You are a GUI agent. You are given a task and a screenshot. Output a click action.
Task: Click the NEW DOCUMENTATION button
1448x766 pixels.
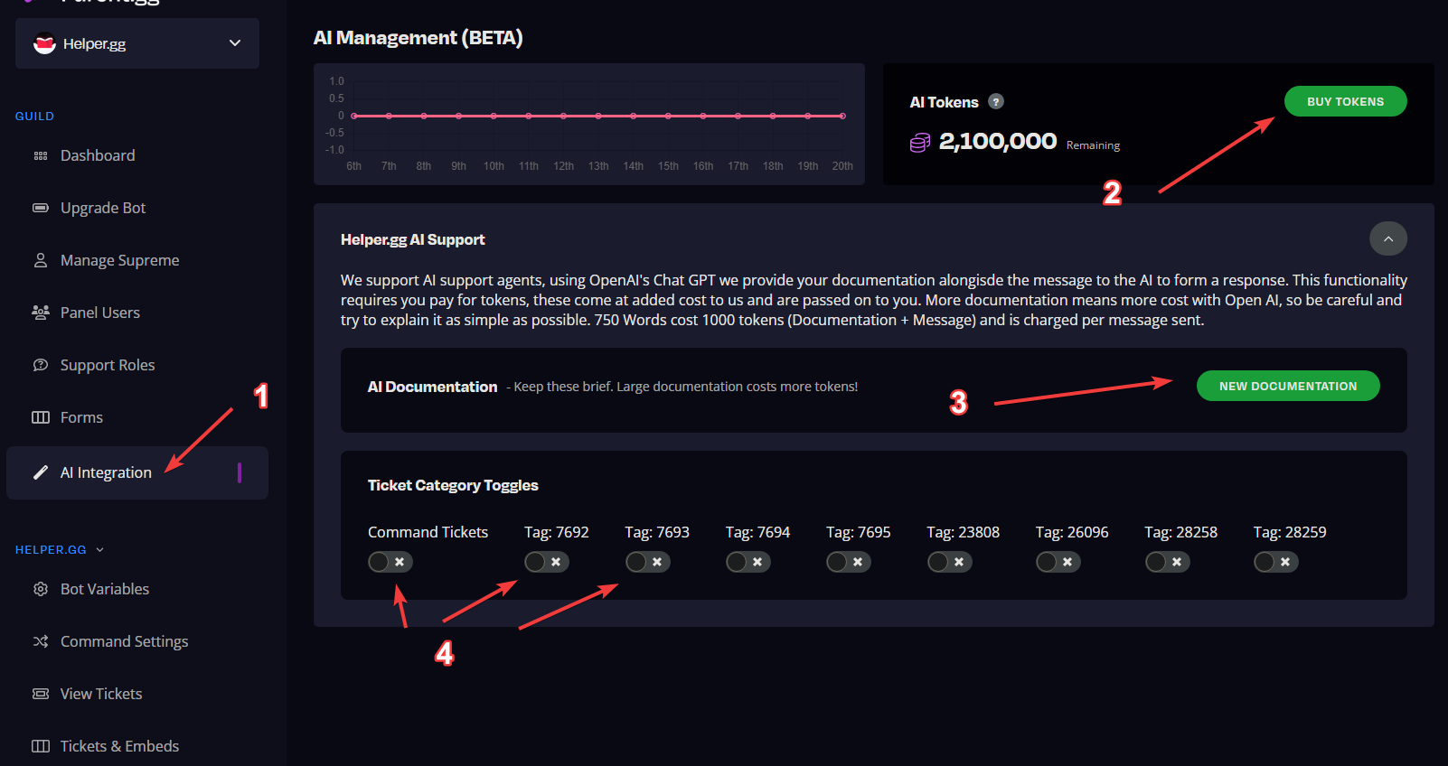click(x=1288, y=386)
